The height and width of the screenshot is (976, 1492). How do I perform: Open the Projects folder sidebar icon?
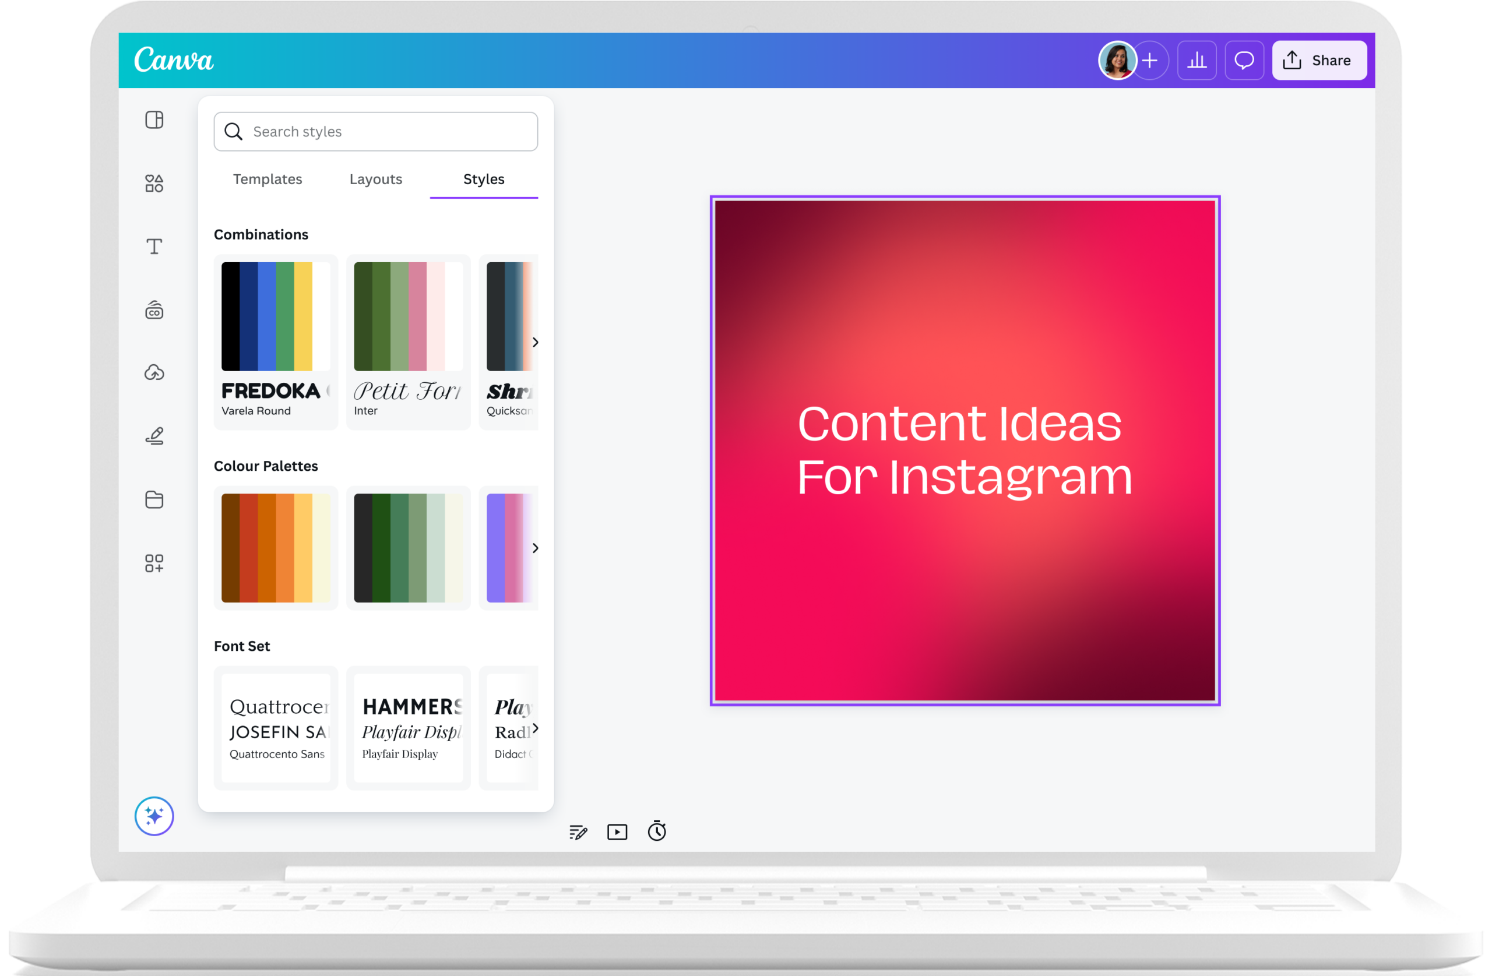154,499
